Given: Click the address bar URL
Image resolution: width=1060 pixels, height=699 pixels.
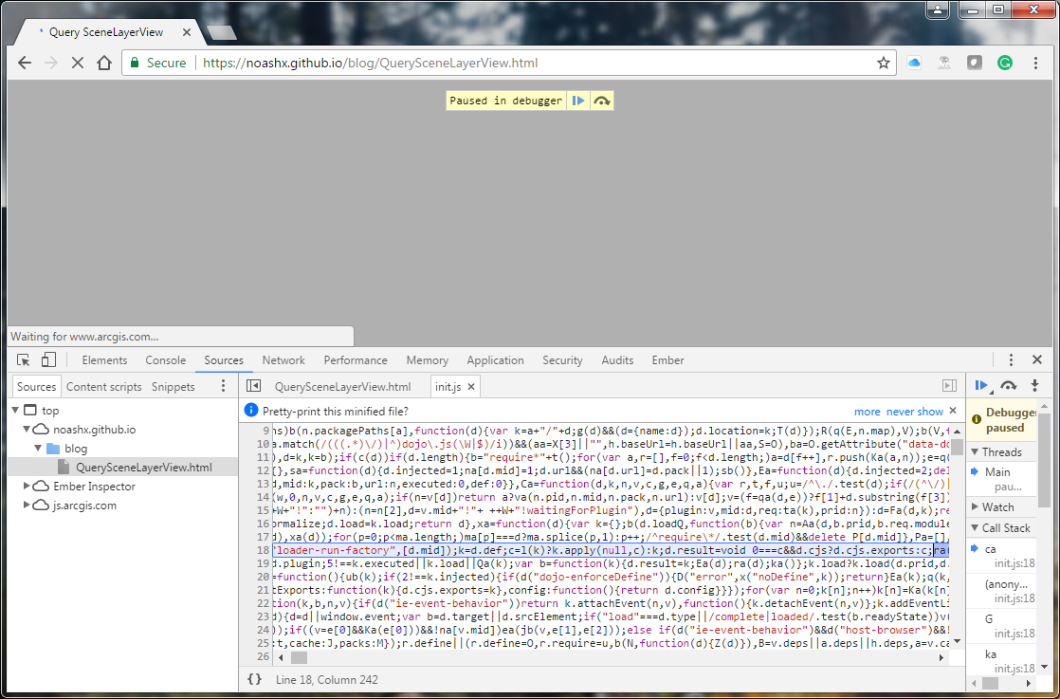Looking at the screenshot, I should click(370, 63).
